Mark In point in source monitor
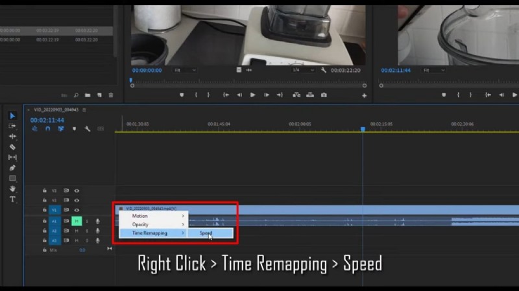The height and width of the screenshot is (291, 519). 196,95
